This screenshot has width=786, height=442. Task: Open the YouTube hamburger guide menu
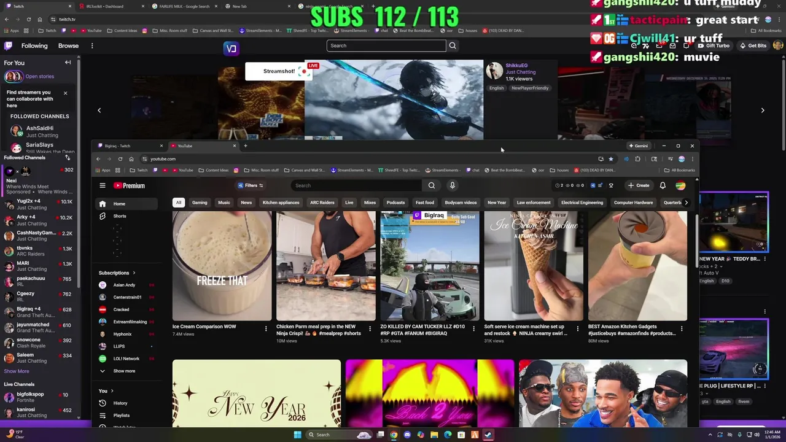[x=103, y=185]
